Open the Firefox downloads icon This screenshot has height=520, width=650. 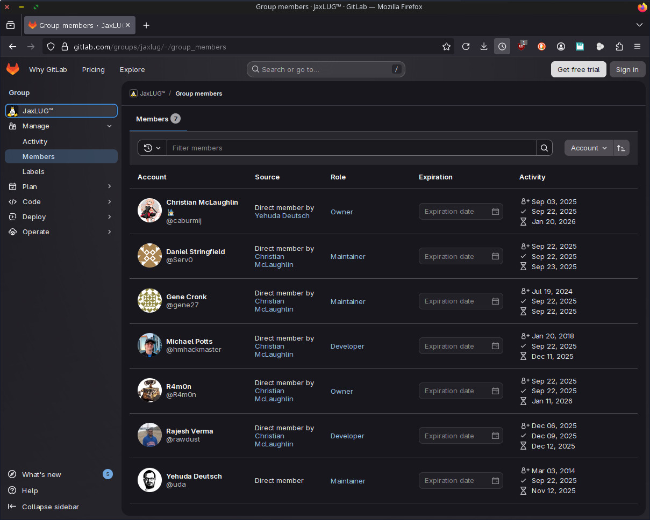coord(483,47)
